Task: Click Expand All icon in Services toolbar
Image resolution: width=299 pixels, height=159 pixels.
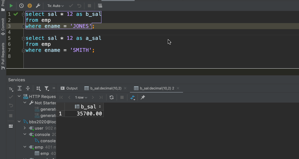Action: (x=20, y=88)
